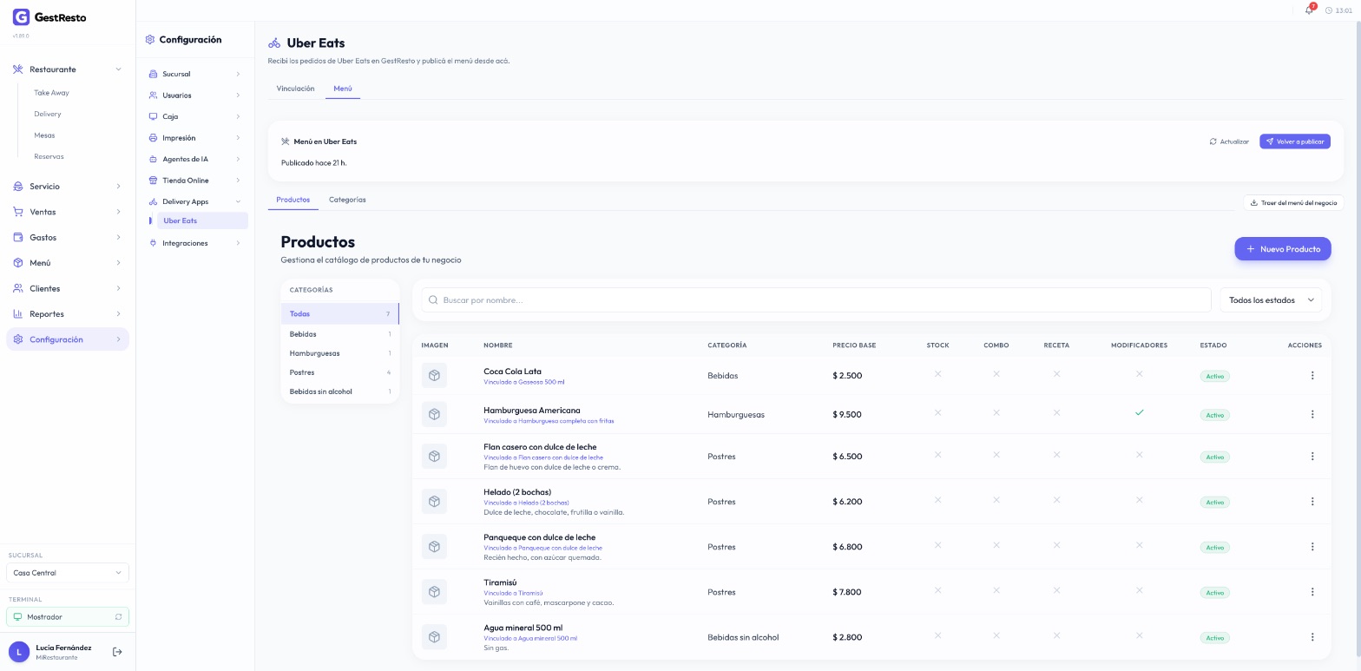Click the terminal Mostrador refresh icon
The width and height of the screenshot is (1361, 671).
click(118, 617)
